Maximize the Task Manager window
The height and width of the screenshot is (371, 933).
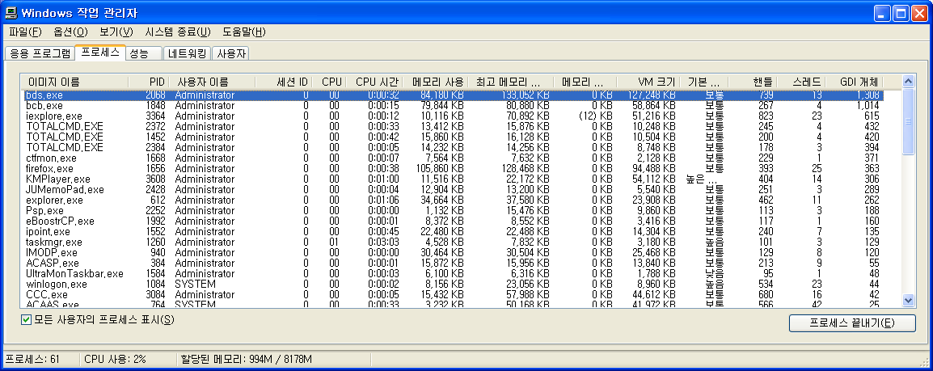[902, 13]
